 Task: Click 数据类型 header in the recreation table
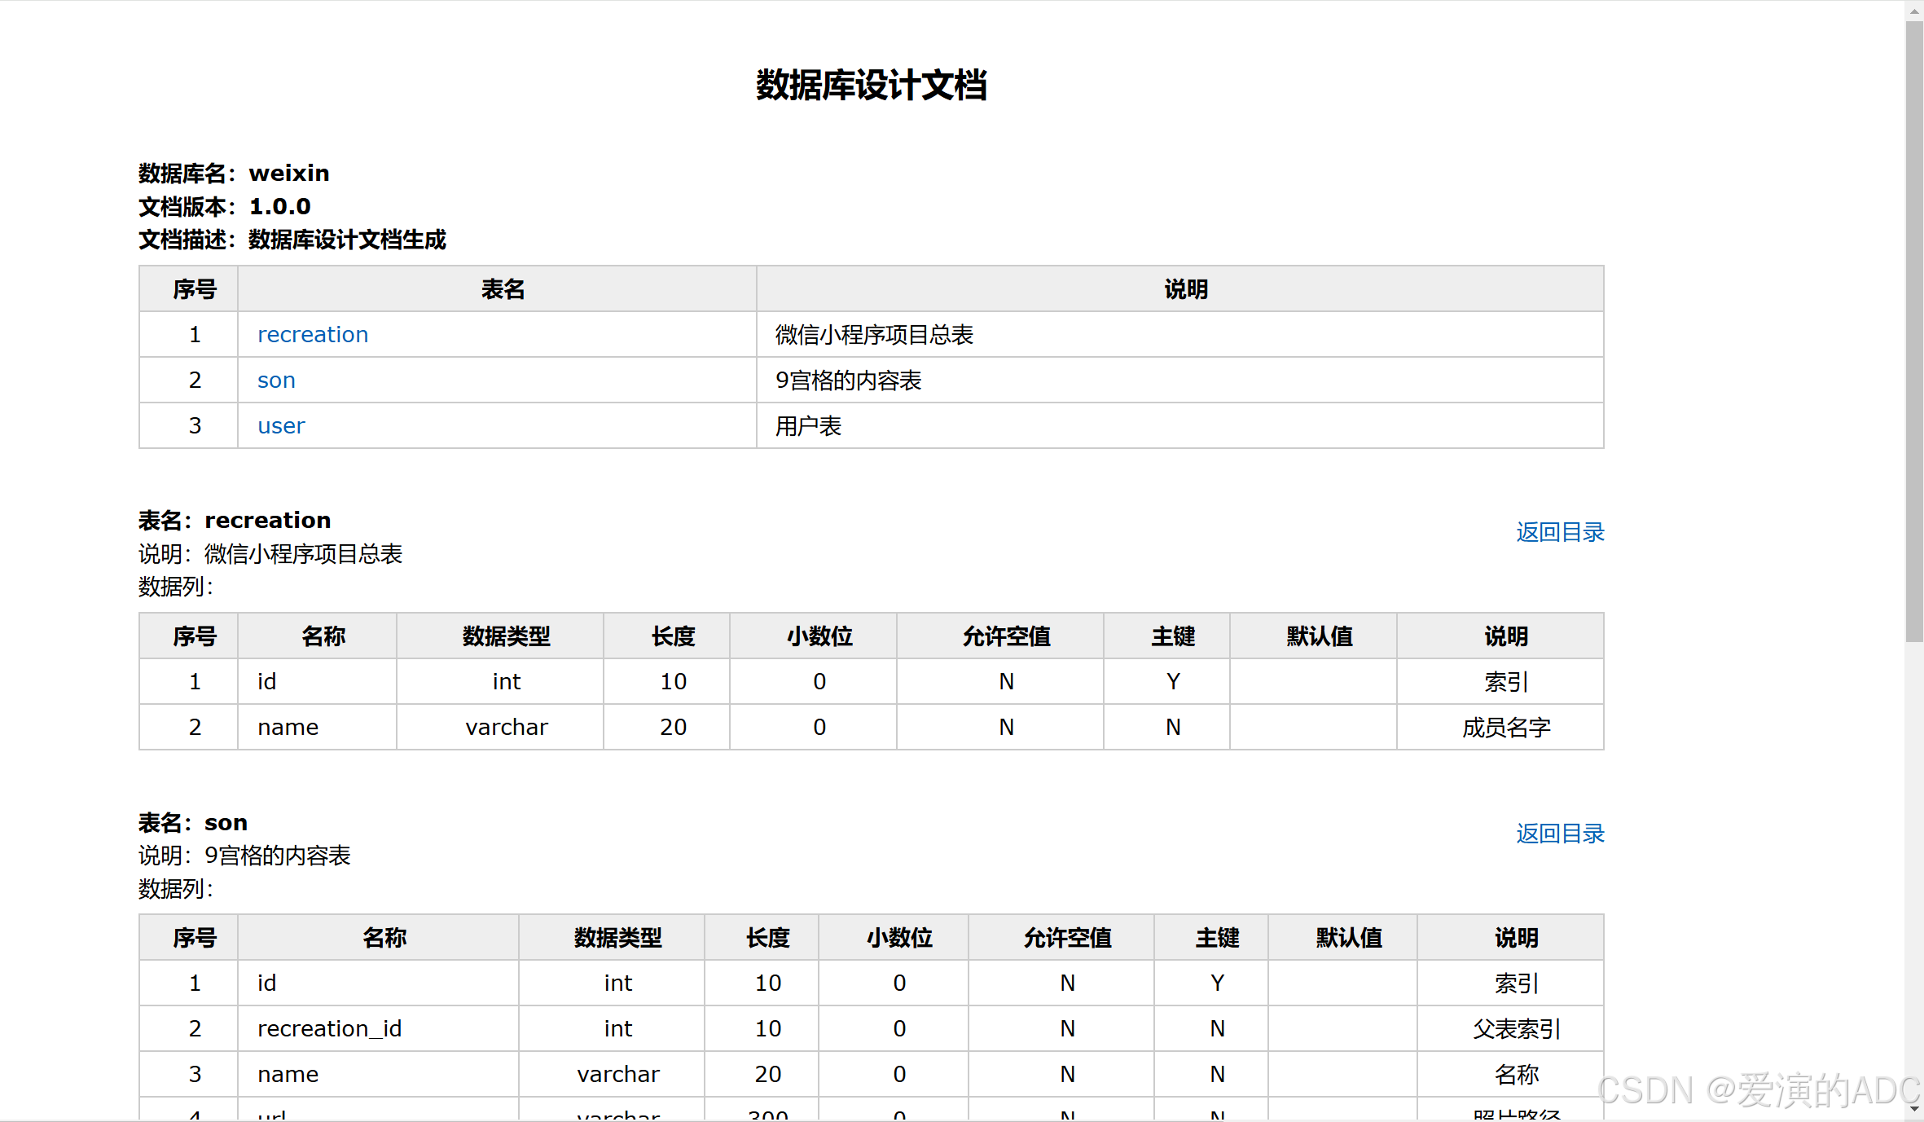coord(506,636)
